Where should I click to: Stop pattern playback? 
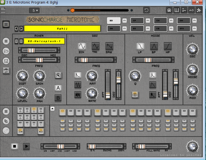pos(14,146)
